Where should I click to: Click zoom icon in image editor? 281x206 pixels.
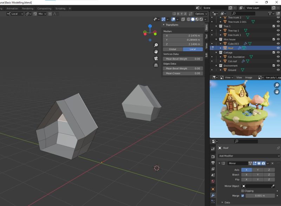[277, 85]
